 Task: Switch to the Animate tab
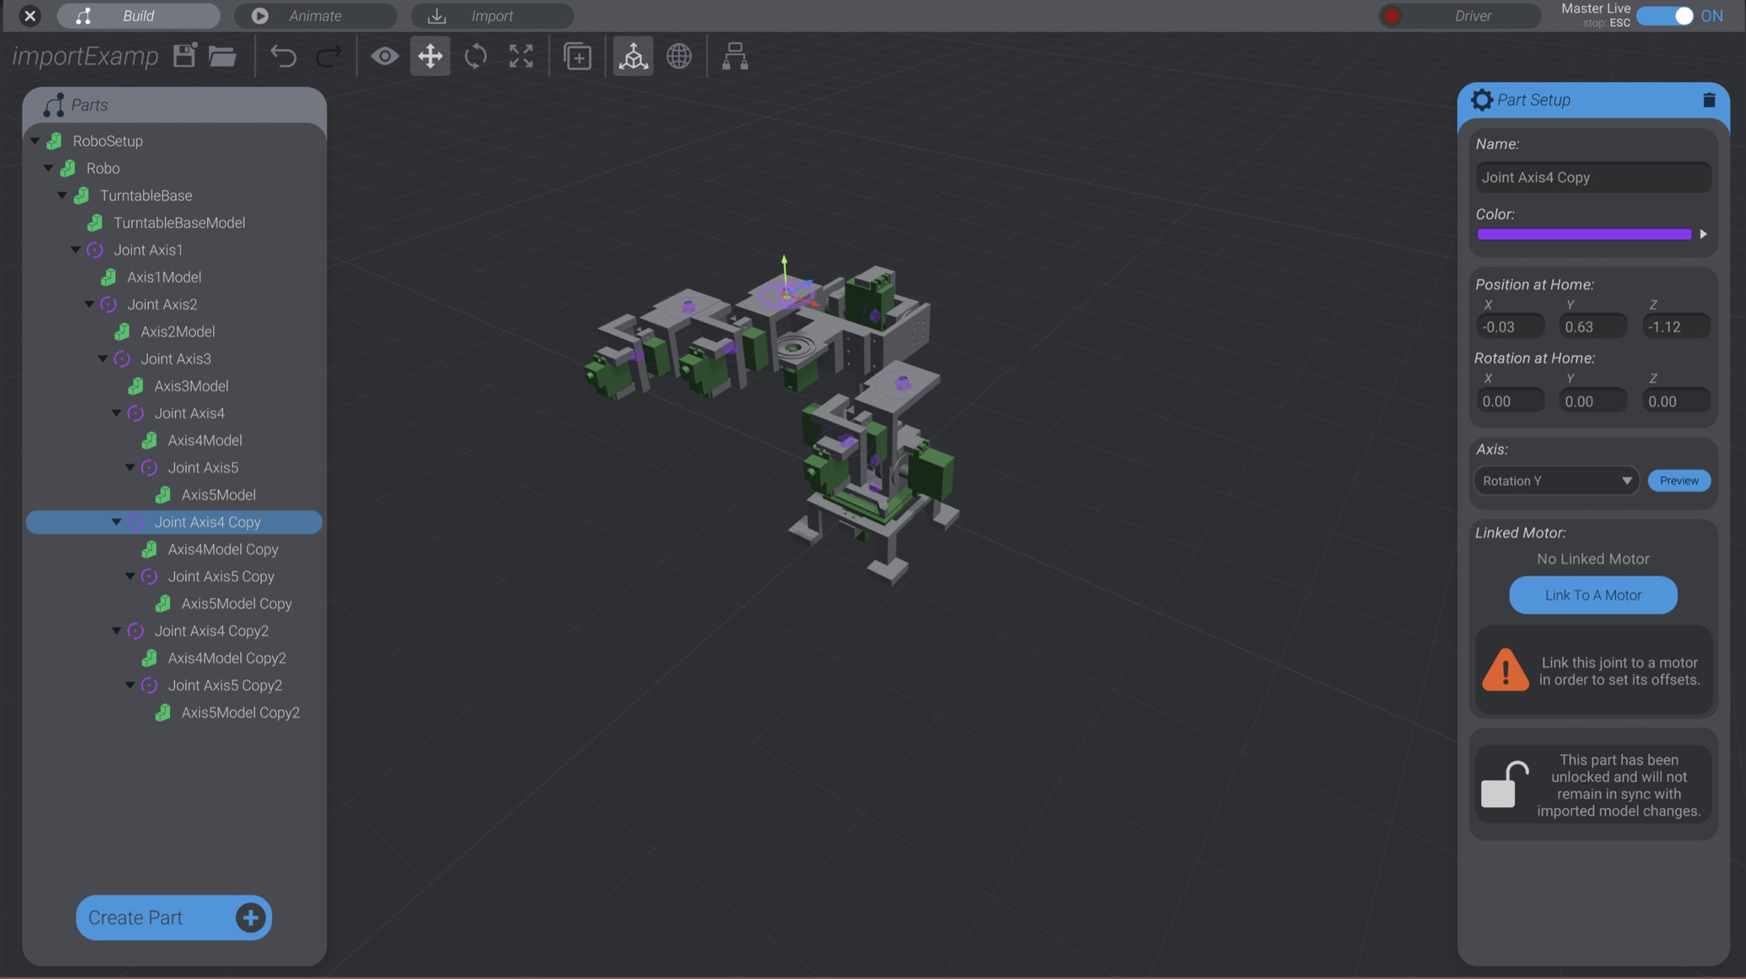[x=315, y=15]
